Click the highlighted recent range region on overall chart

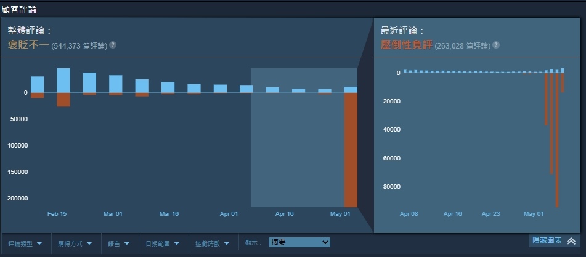point(296,148)
